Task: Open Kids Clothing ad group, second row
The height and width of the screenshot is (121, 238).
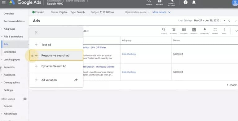Action: click(x=129, y=72)
